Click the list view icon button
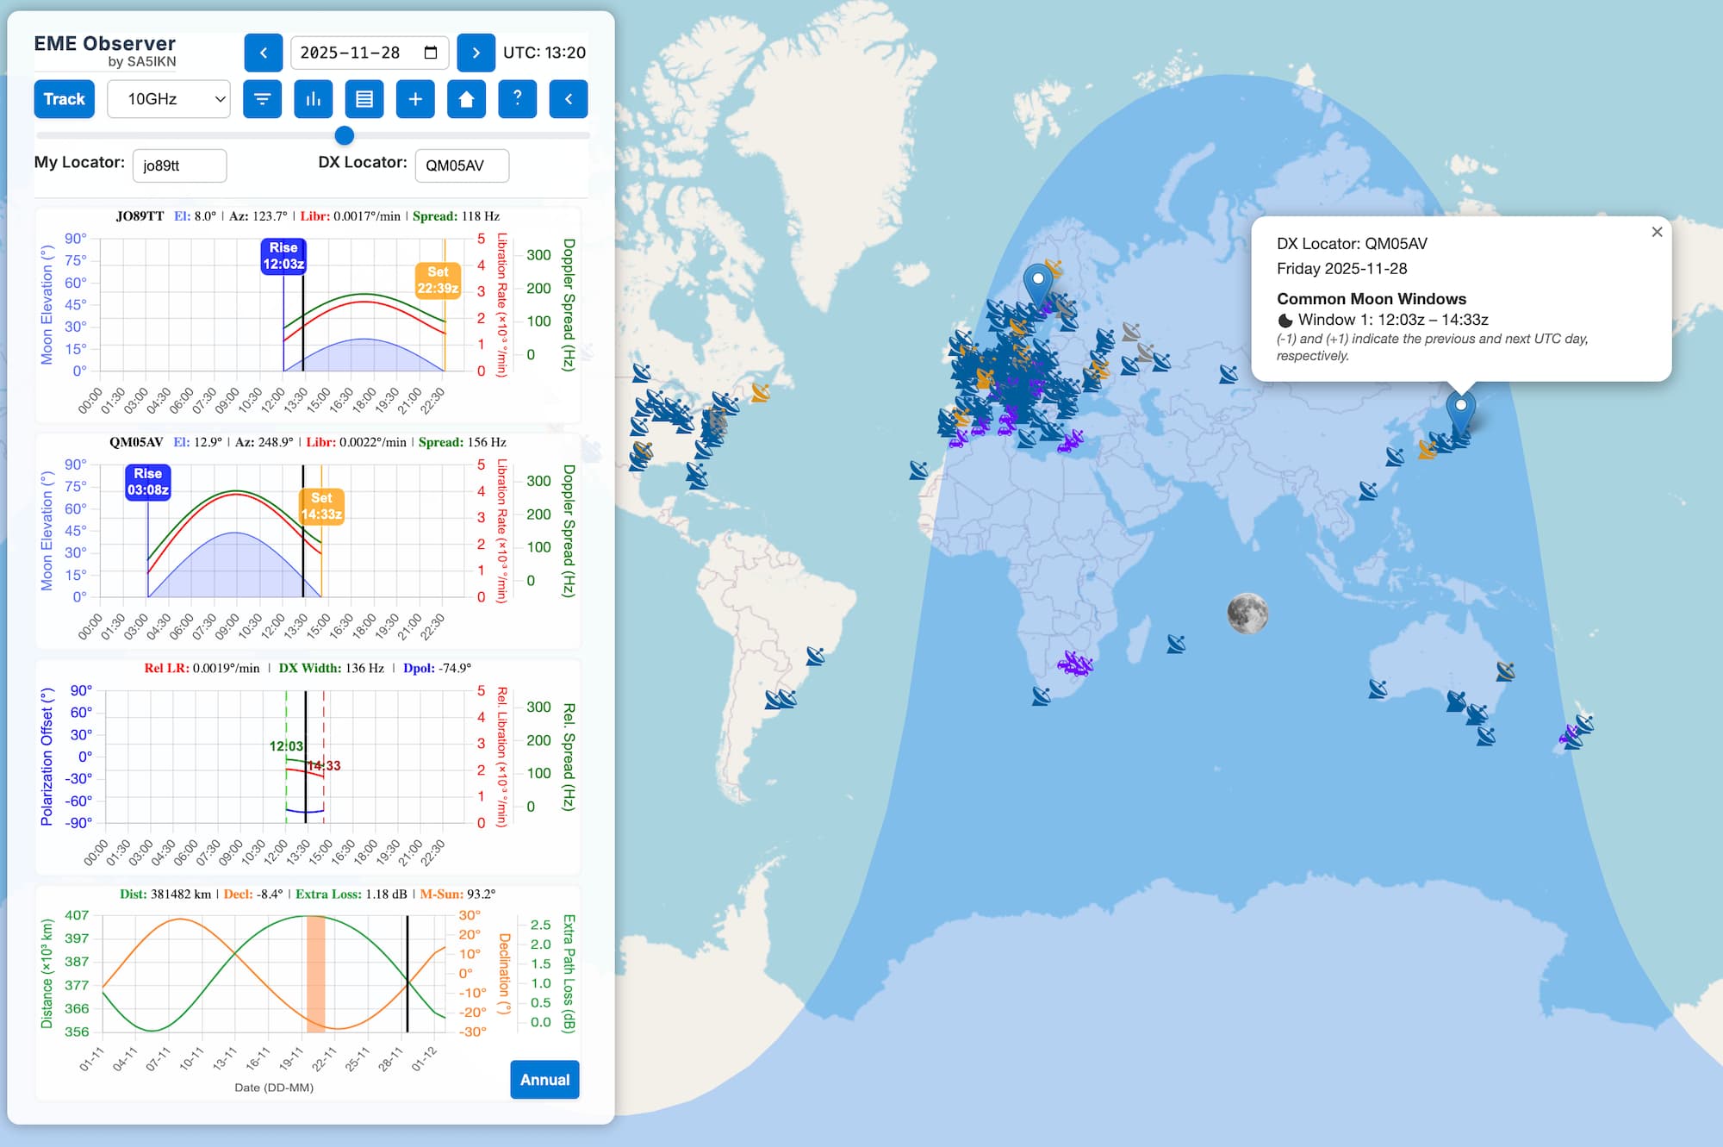This screenshot has width=1723, height=1147. (x=364, y=99)
